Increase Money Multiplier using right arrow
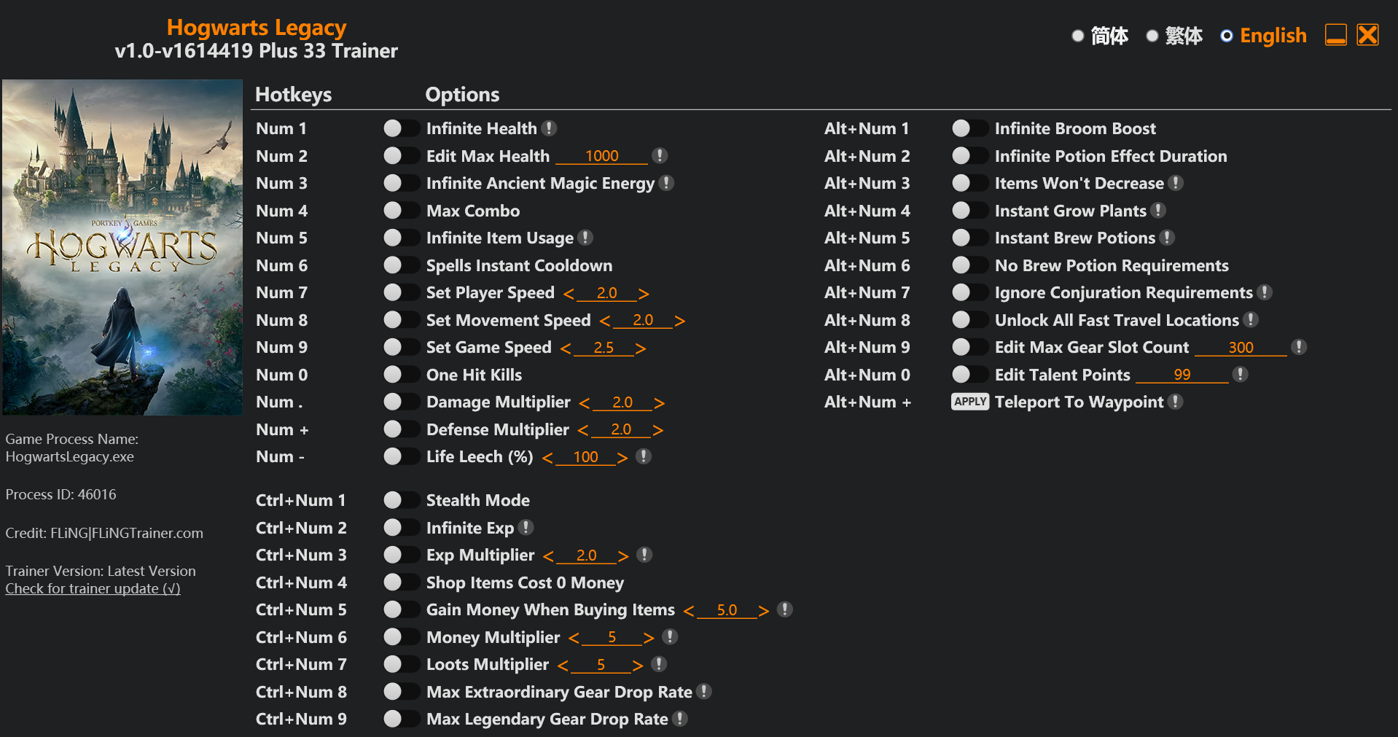This screenshot has width=1398, height=737. [649, 638]
